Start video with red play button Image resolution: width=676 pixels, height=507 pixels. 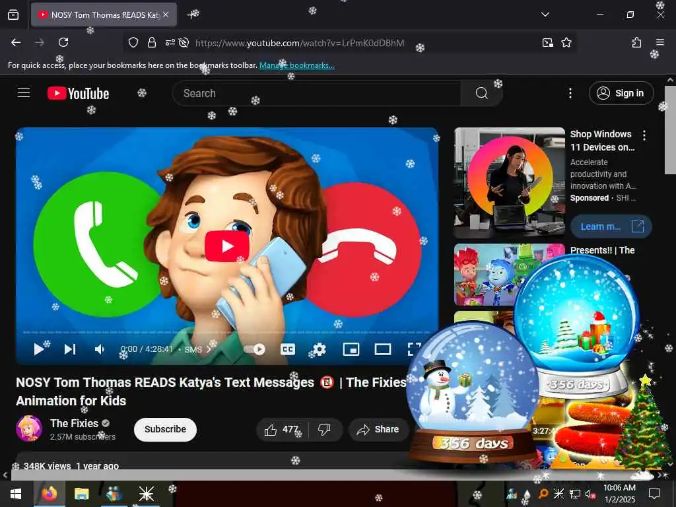(x=227, y=246)
